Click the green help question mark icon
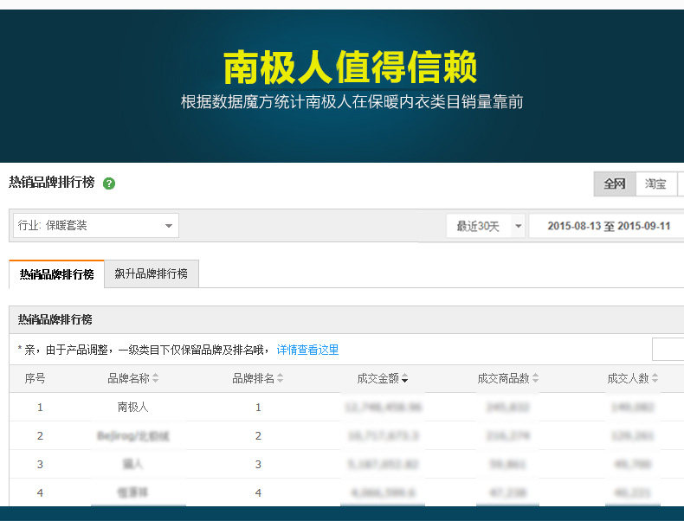 coord(109,183)
